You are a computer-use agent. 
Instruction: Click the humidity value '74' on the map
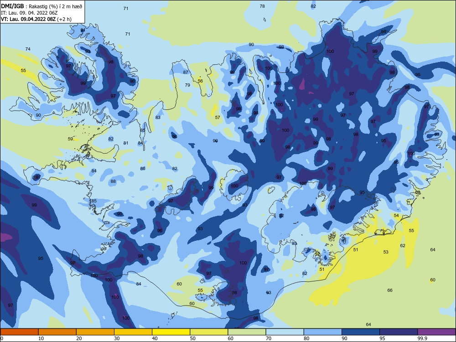click(x=28, y=49)
